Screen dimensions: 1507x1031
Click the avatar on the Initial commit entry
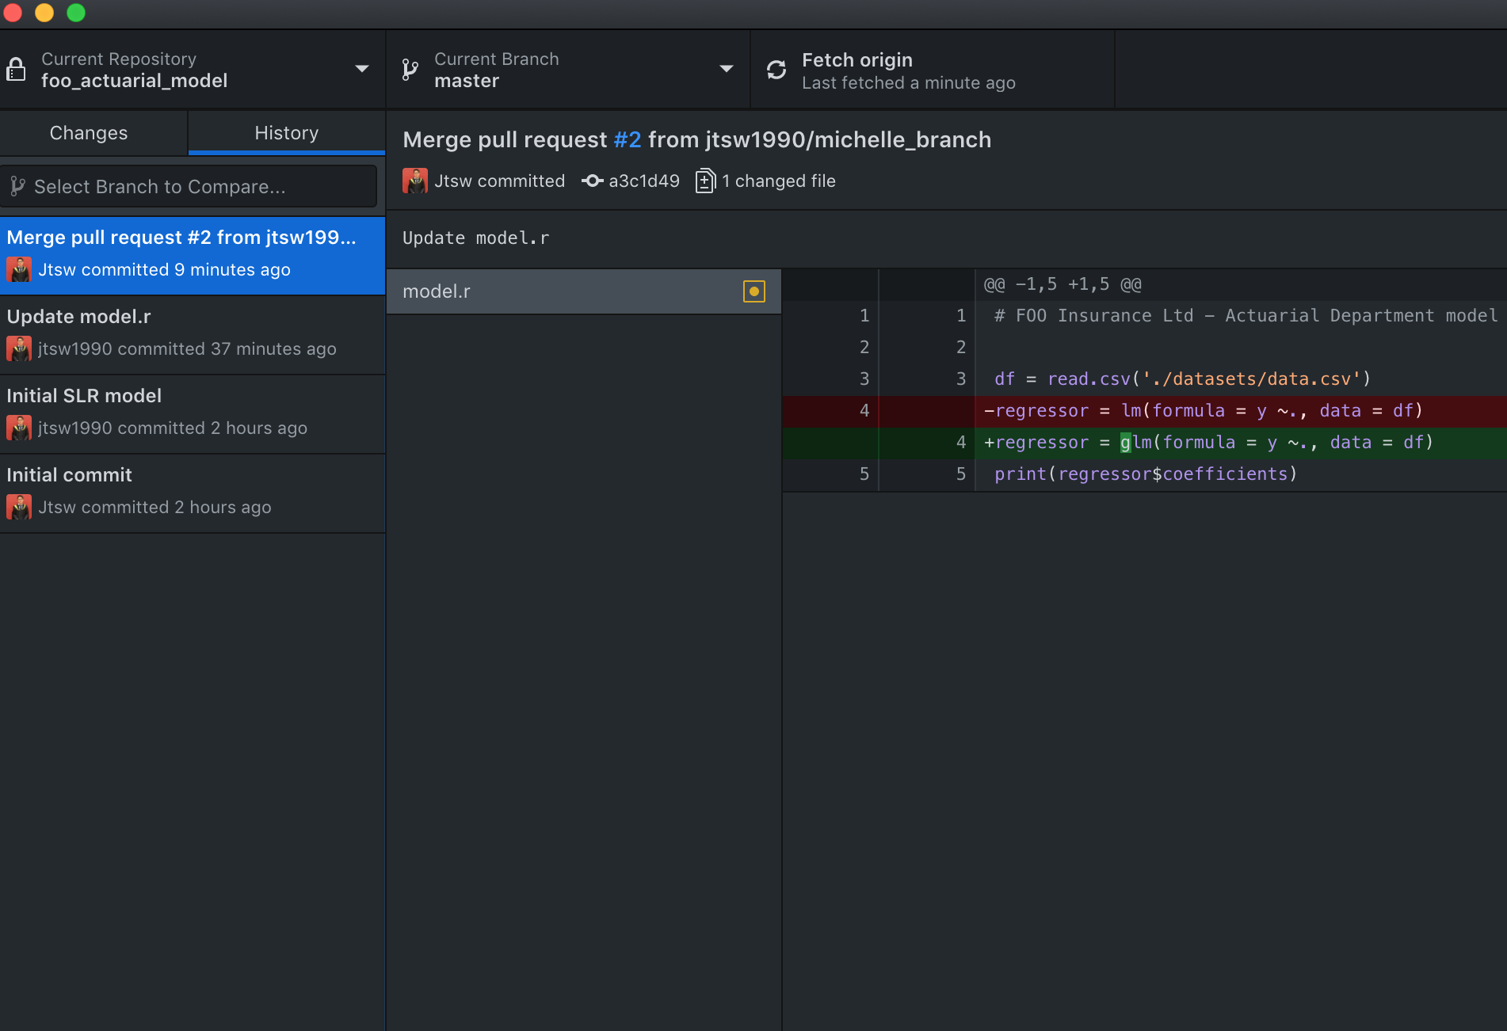[19, 507]
